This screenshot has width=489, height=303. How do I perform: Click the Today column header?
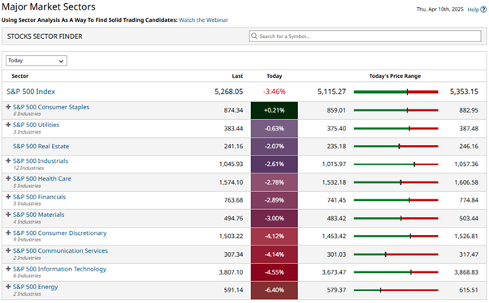pyautogui.click(x=275, y=76)
